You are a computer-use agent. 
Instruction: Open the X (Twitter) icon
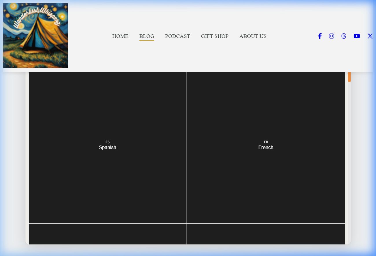point(370,36)
